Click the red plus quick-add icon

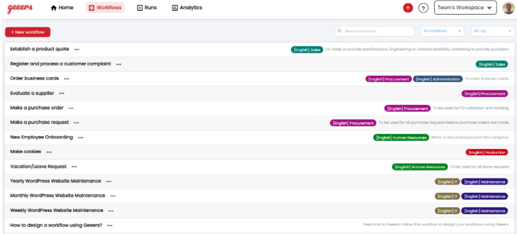pyautogui.click(x=407, y=8)
